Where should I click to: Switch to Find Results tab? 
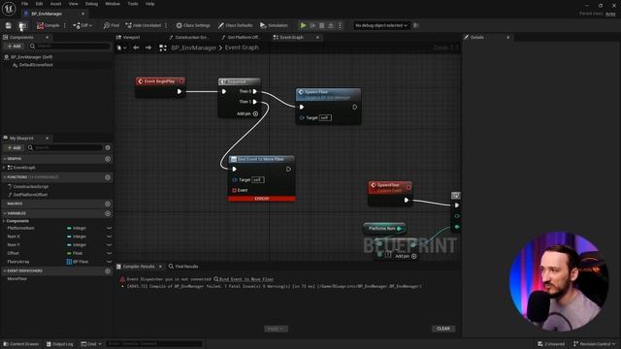pyautogui.click(x=183, y=267)
